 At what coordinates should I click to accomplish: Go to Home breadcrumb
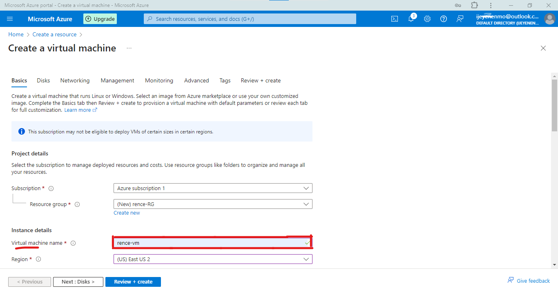pos(16,35)
